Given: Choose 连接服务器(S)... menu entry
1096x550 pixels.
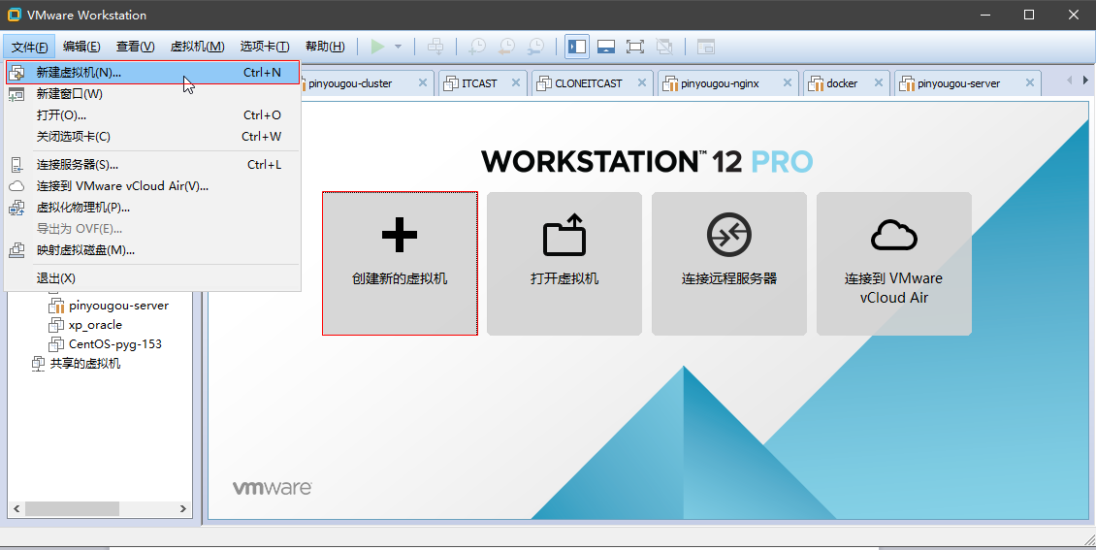Looking at the screenshot, I should (153, 165).
